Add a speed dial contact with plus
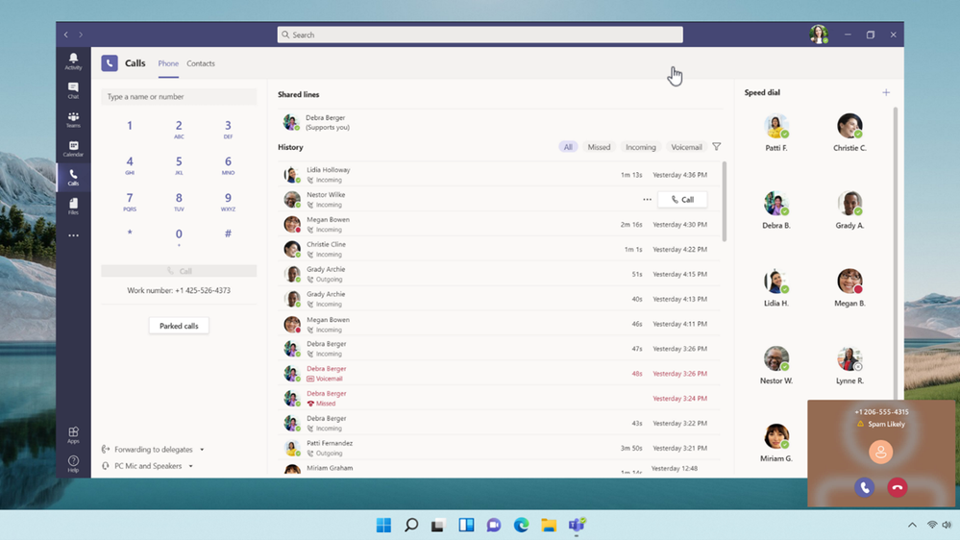This screenshot has width=960, height=540. point(886,92)
